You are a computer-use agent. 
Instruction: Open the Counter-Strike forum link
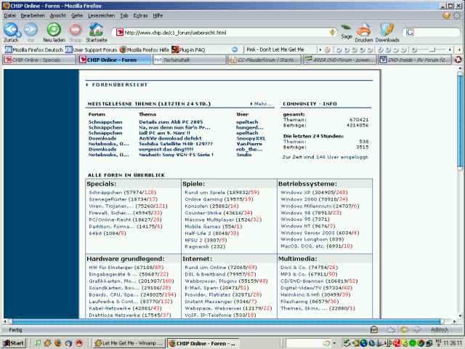(203, 213)
